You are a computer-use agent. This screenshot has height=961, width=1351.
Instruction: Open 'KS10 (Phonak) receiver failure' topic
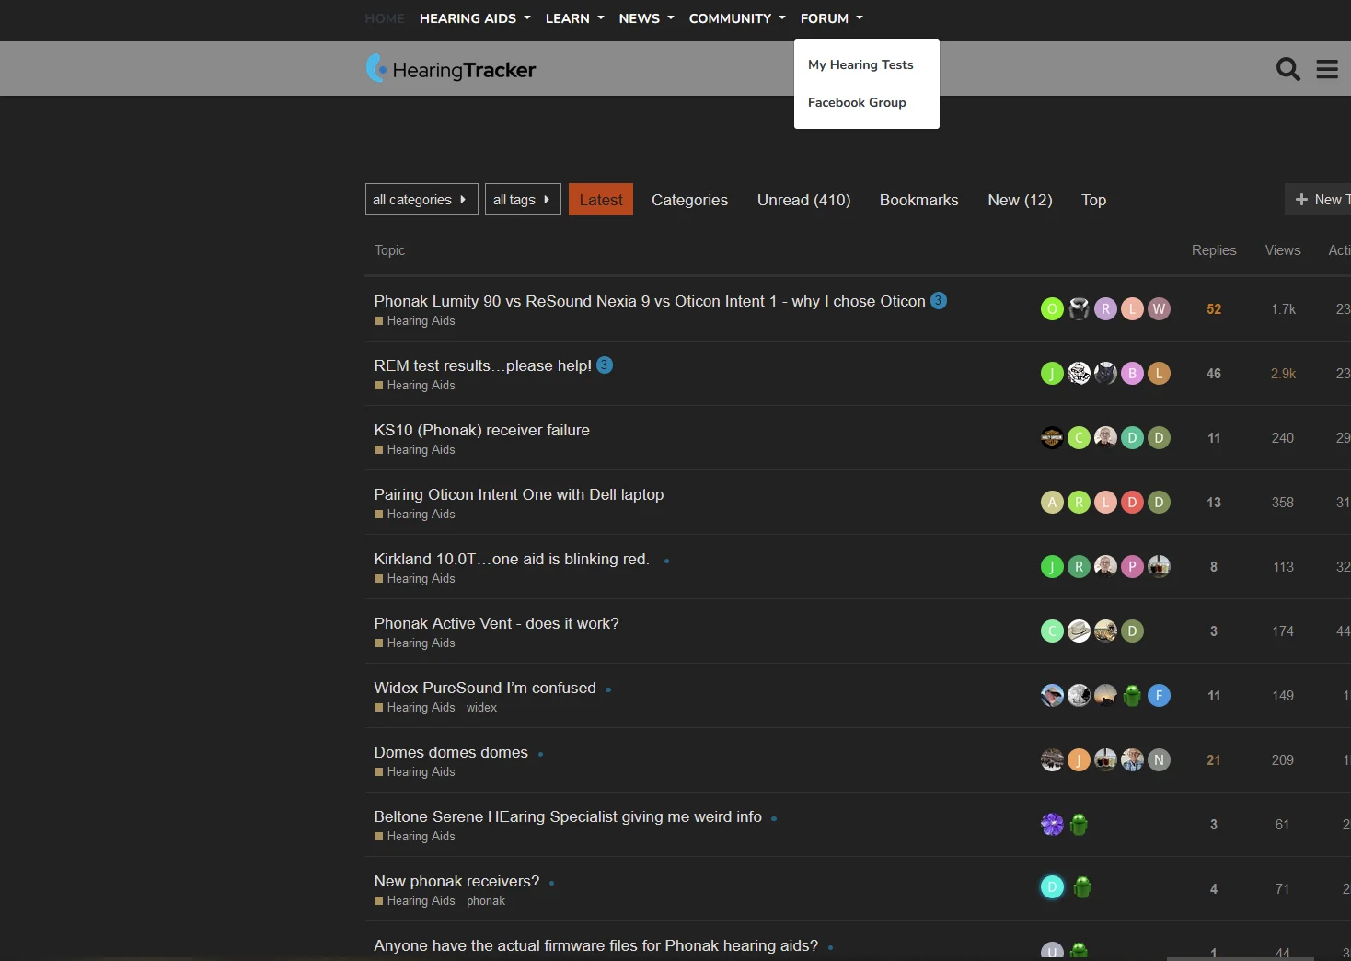pyautogui.click(x=482, y=430)
